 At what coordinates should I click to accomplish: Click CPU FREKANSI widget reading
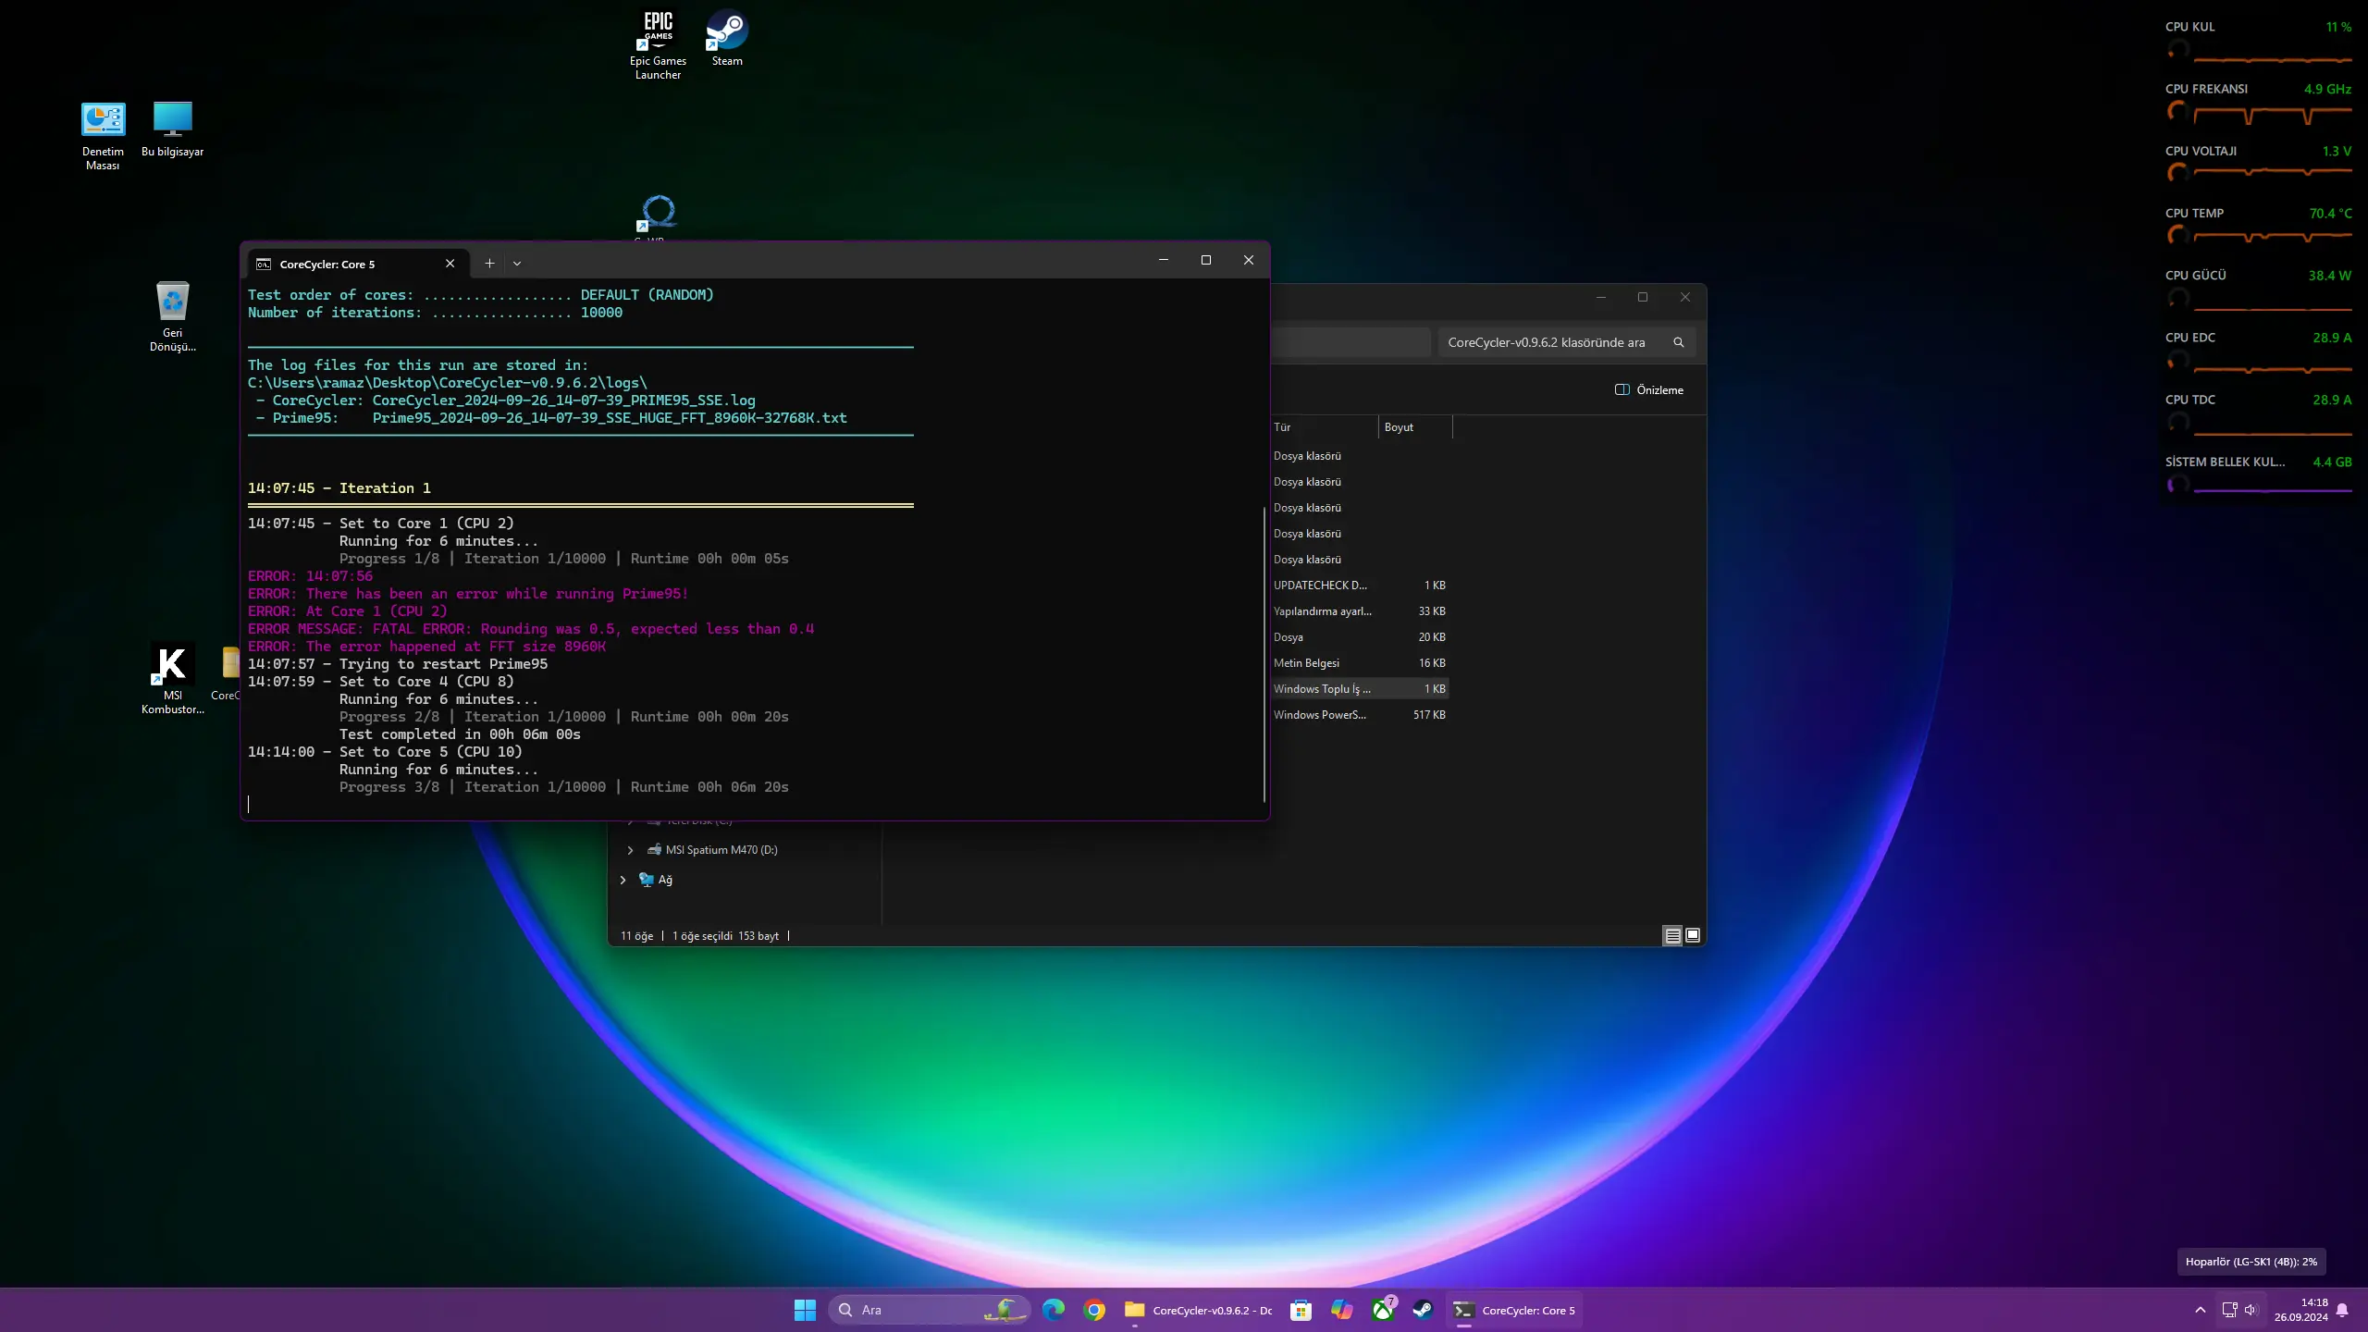click(2327, 89)
